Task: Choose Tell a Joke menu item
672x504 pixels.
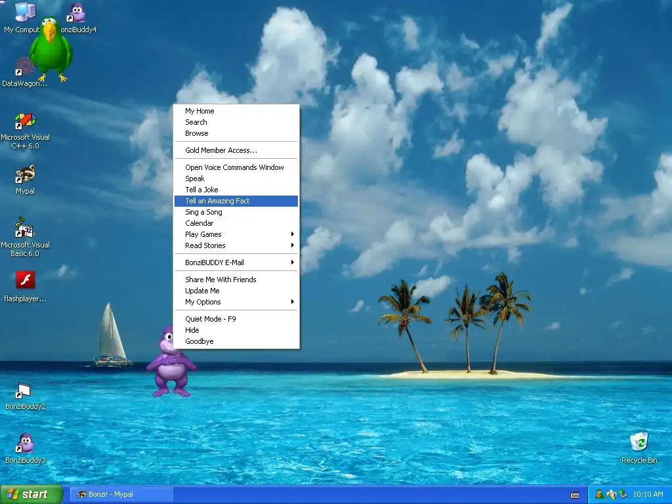Action: point(236,190)
